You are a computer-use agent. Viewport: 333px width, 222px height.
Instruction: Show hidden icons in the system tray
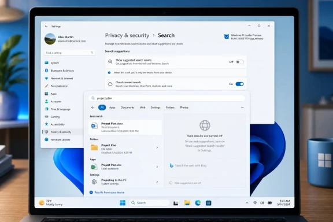(x=247, y=203)
